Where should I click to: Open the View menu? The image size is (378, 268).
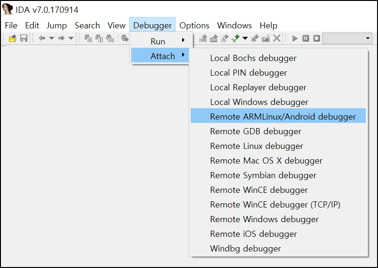[x=117, y=26]
